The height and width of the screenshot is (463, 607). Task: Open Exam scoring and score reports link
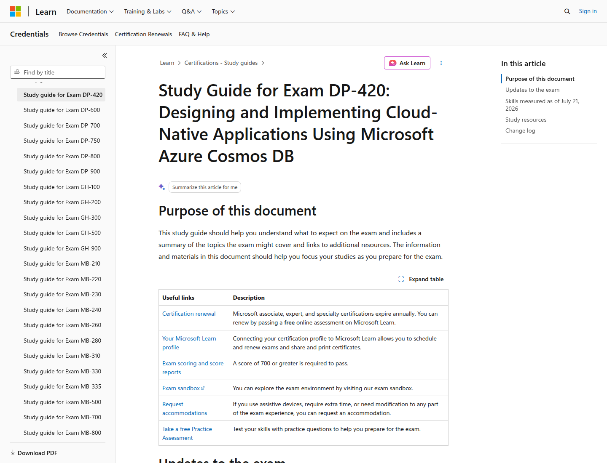(x=193, y=368)
